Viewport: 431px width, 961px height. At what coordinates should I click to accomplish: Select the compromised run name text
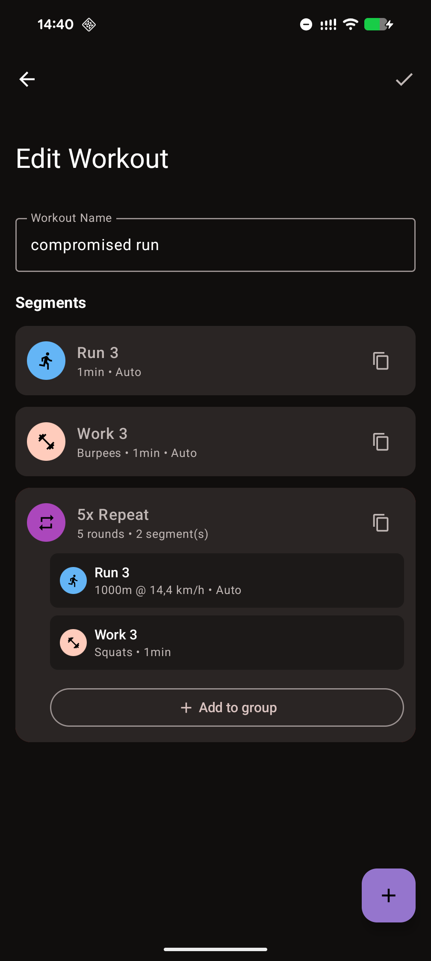click(x=94, y=244)
